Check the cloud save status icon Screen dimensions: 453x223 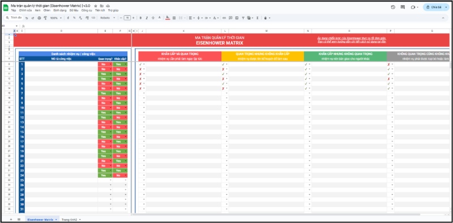tap(108, 6)
